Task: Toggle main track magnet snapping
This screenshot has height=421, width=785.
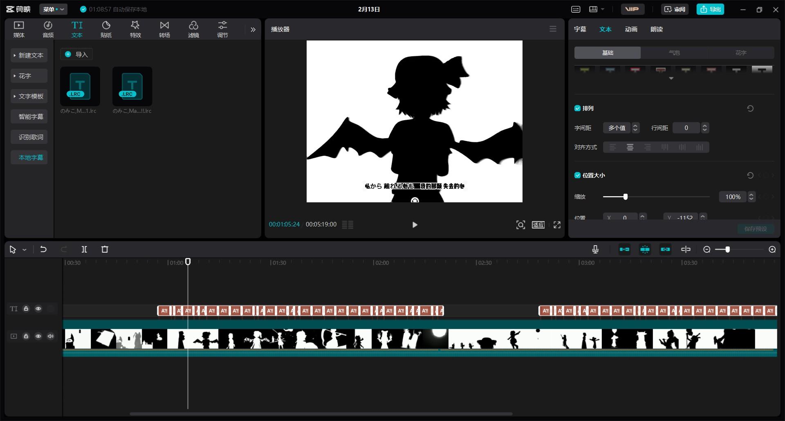Action: [x=624, y=249]
